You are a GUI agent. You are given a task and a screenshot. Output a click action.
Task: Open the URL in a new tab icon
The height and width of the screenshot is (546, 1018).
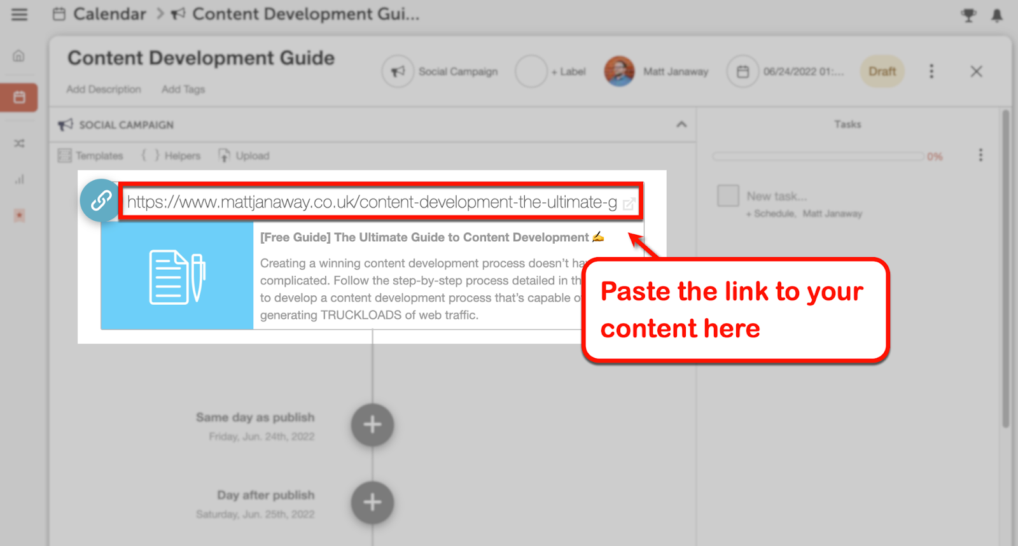(x=629, y=204)
